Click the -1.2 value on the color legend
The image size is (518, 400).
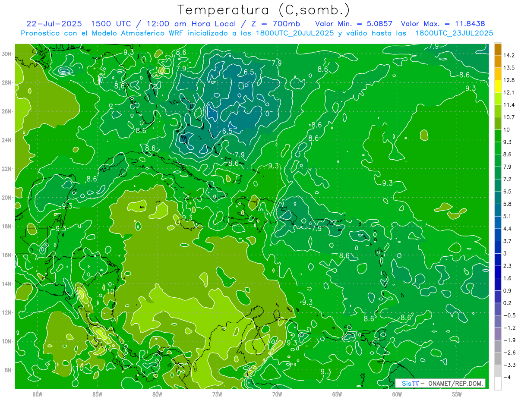point(509,328)
